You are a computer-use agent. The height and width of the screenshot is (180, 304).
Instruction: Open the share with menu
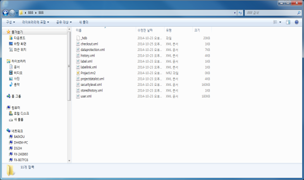point(64,22)
